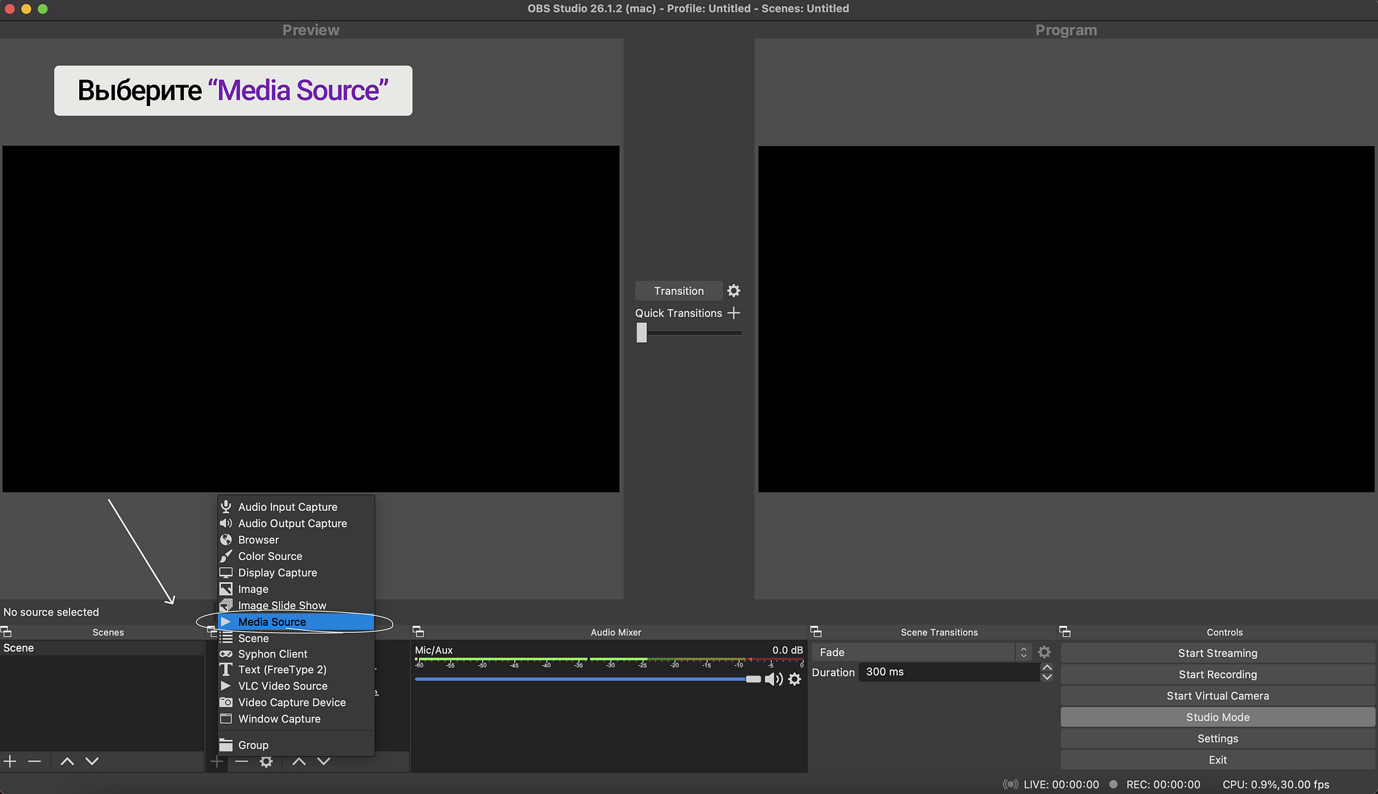Click the Audio Input Capture option
Image resolution: width=1378 pixels, height=794 pixels.
[x=287, y=506]
